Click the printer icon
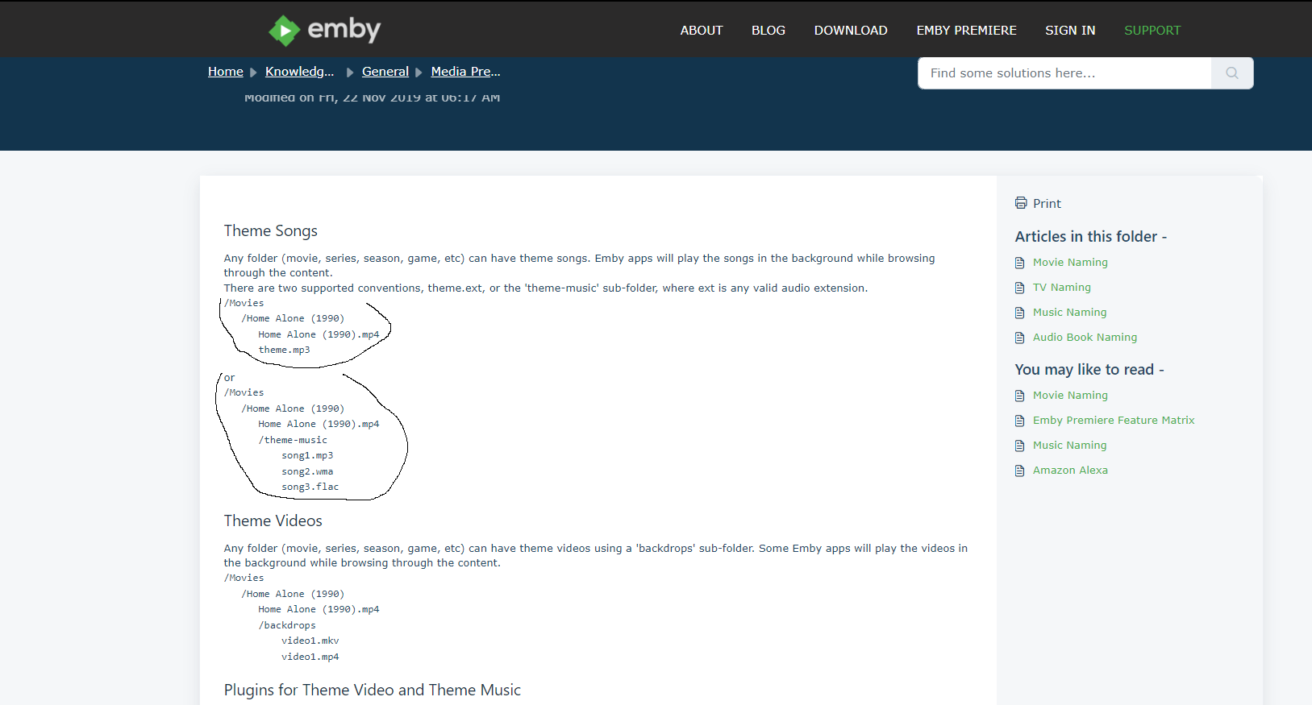This screenshot has width=1312, height=705. pos(1021,203)
